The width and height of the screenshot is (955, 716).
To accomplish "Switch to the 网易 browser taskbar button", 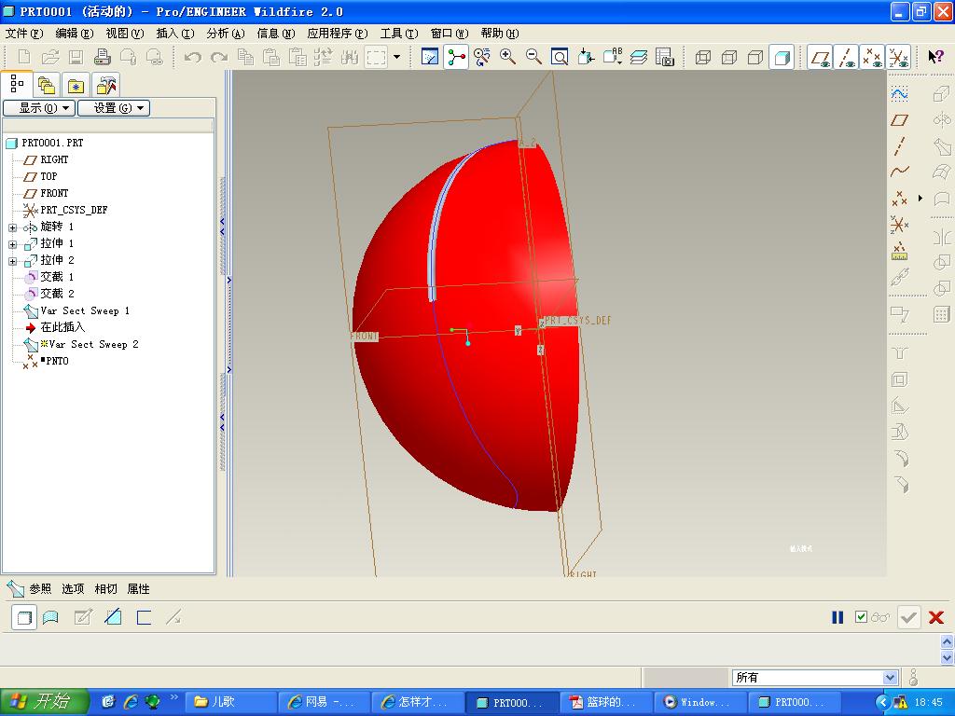I will [x=324, y=702].
